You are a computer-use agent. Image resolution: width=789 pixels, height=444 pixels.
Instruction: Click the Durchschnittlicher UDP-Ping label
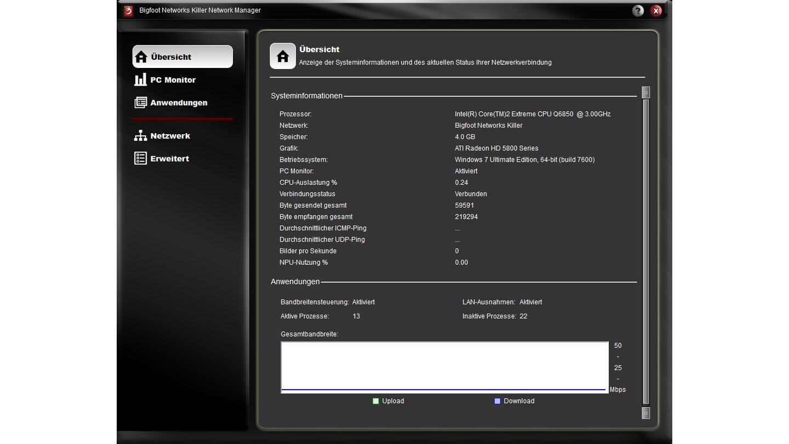(x=322, y=240)
